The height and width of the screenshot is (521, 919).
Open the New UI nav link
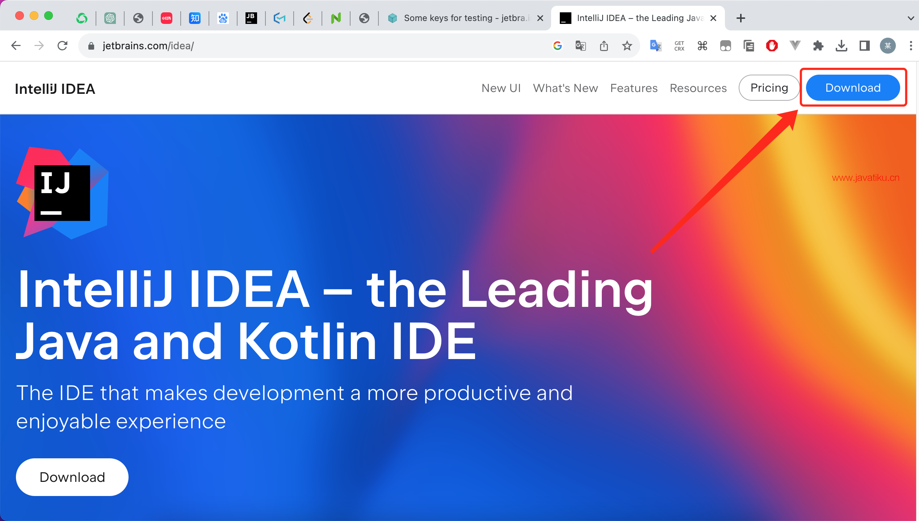(x=501, y=88)
